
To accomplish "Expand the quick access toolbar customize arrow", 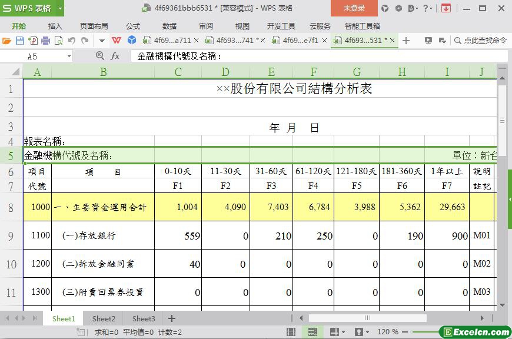I will [102, 41].
